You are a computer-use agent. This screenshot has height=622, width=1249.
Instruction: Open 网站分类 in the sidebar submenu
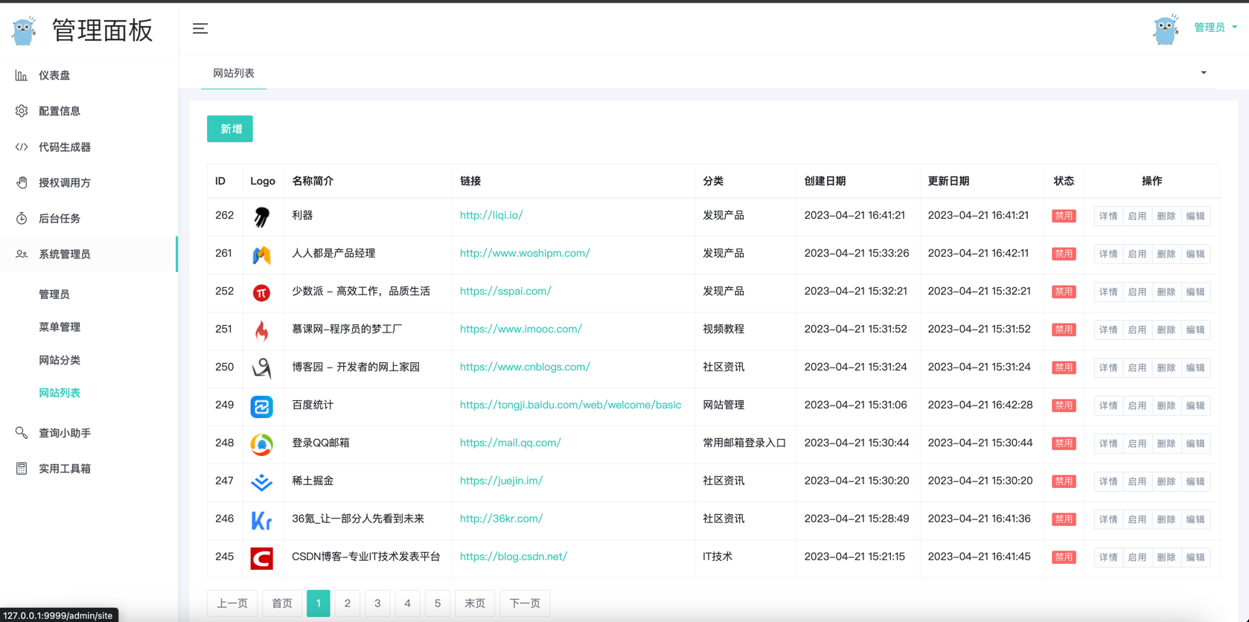click(60, 360)
